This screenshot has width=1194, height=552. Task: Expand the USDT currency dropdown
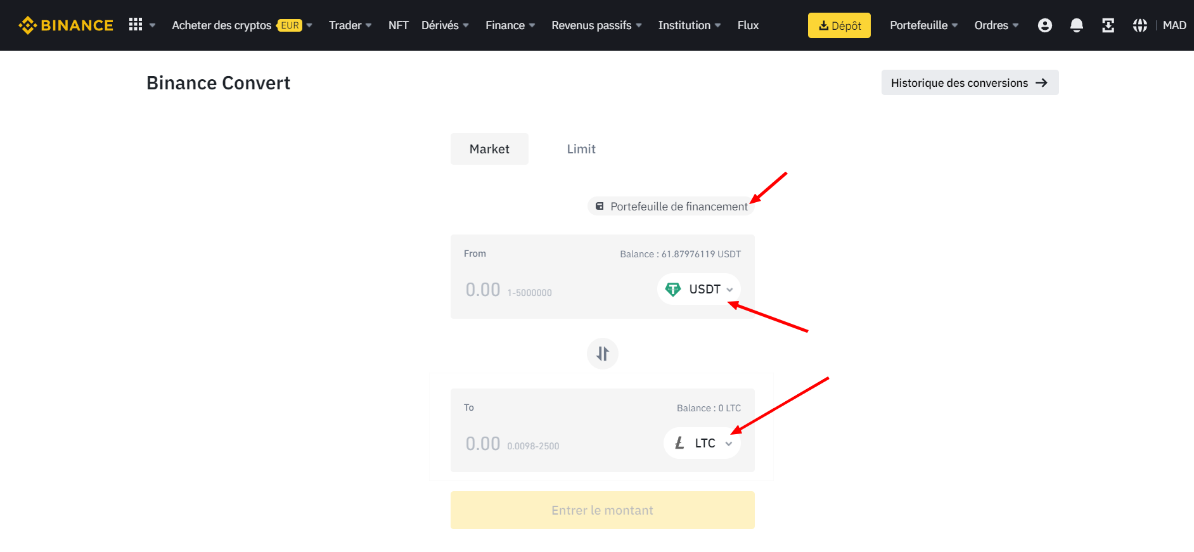coord(699,290)
